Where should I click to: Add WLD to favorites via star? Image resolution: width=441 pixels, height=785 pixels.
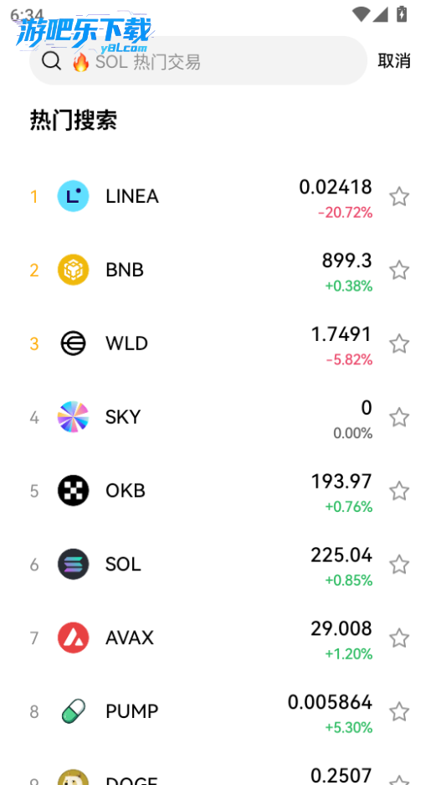pos(399,344)
